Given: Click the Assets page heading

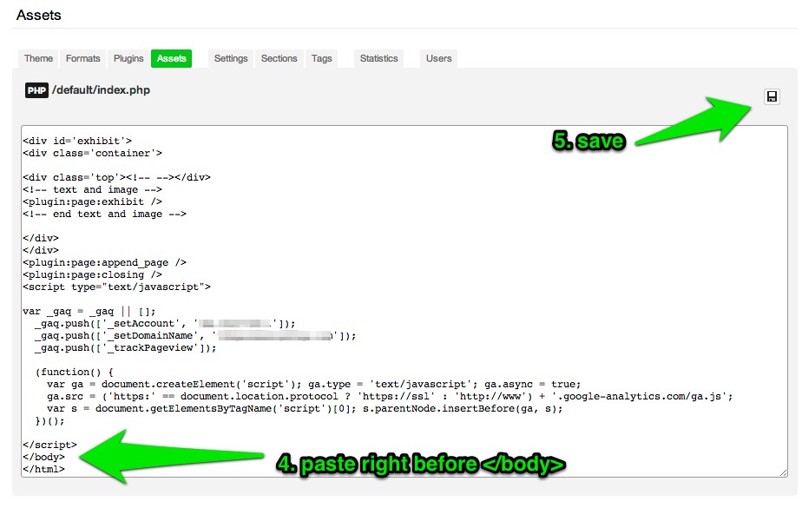Looking at the screenshot, I should pos(39,15).
